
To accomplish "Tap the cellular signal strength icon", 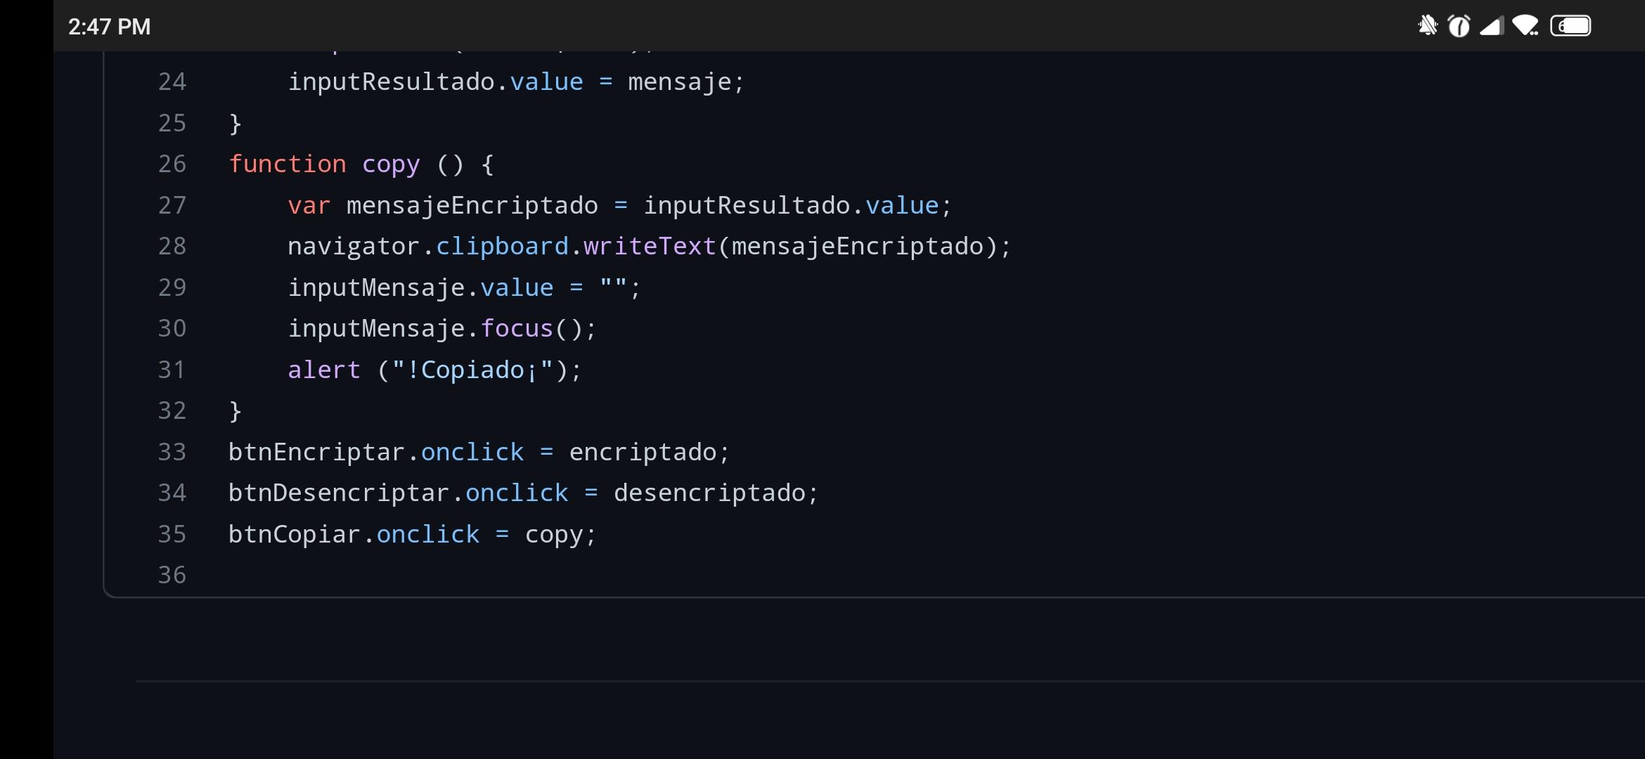I will (x=1492, y=27).
